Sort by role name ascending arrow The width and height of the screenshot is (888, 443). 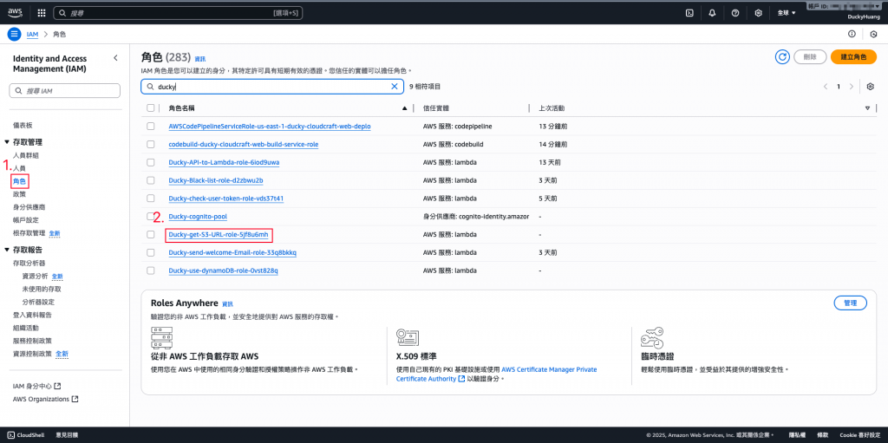pos(404,107)
